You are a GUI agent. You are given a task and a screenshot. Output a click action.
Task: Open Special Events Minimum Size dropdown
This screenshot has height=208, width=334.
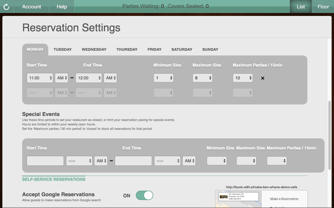[x=217, y=161]
